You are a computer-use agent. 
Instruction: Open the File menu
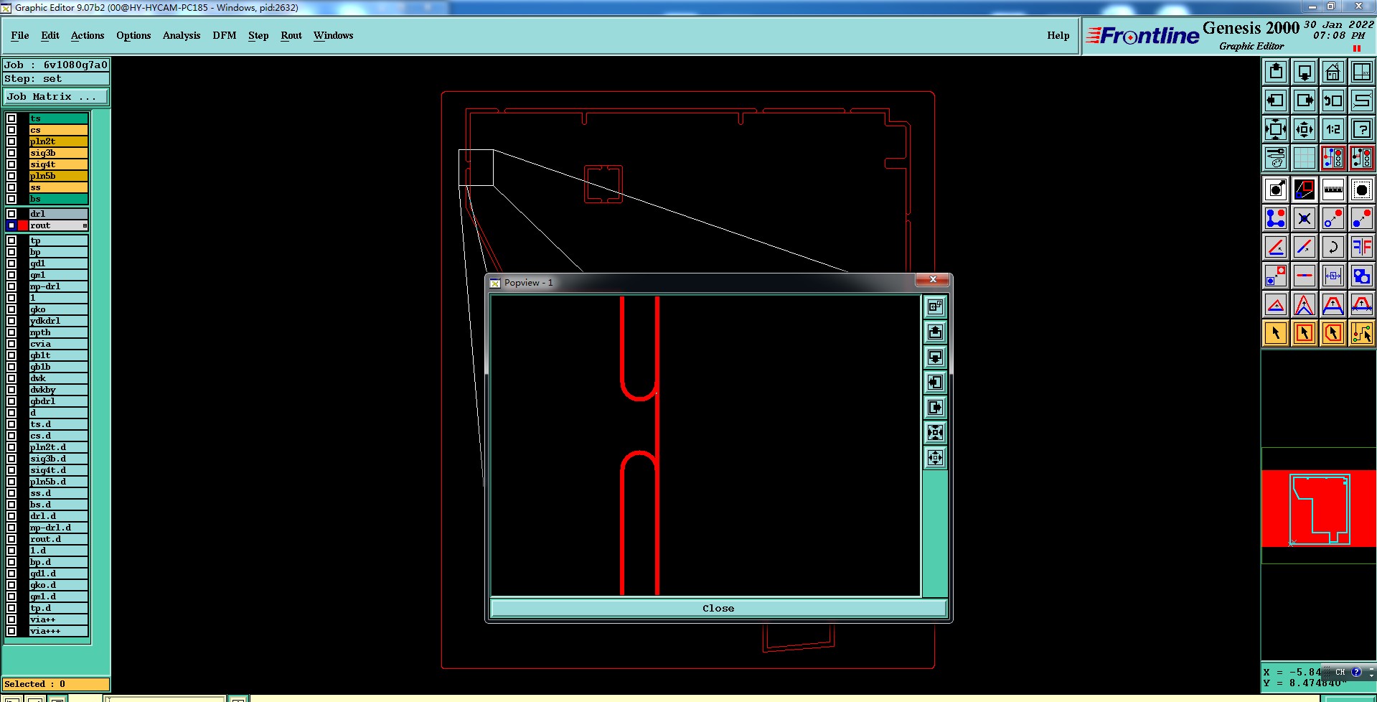[x=20, y=35]
